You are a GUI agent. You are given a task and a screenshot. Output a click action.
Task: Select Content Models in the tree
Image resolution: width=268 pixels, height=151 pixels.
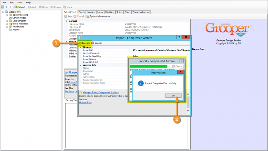click(19, 18)
